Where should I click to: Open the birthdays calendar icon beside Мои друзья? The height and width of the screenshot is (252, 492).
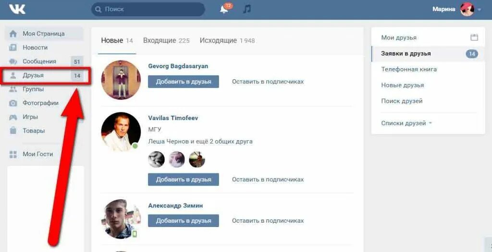(x=474, y=37)
